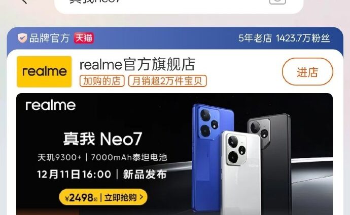Tap the red 天猫 Tmall badge
The width and height of the screenshot is (350, 215).
coord(84,38)
